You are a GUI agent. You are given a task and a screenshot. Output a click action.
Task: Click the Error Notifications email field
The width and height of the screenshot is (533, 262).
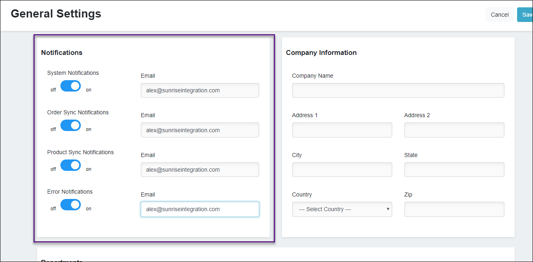200,209
